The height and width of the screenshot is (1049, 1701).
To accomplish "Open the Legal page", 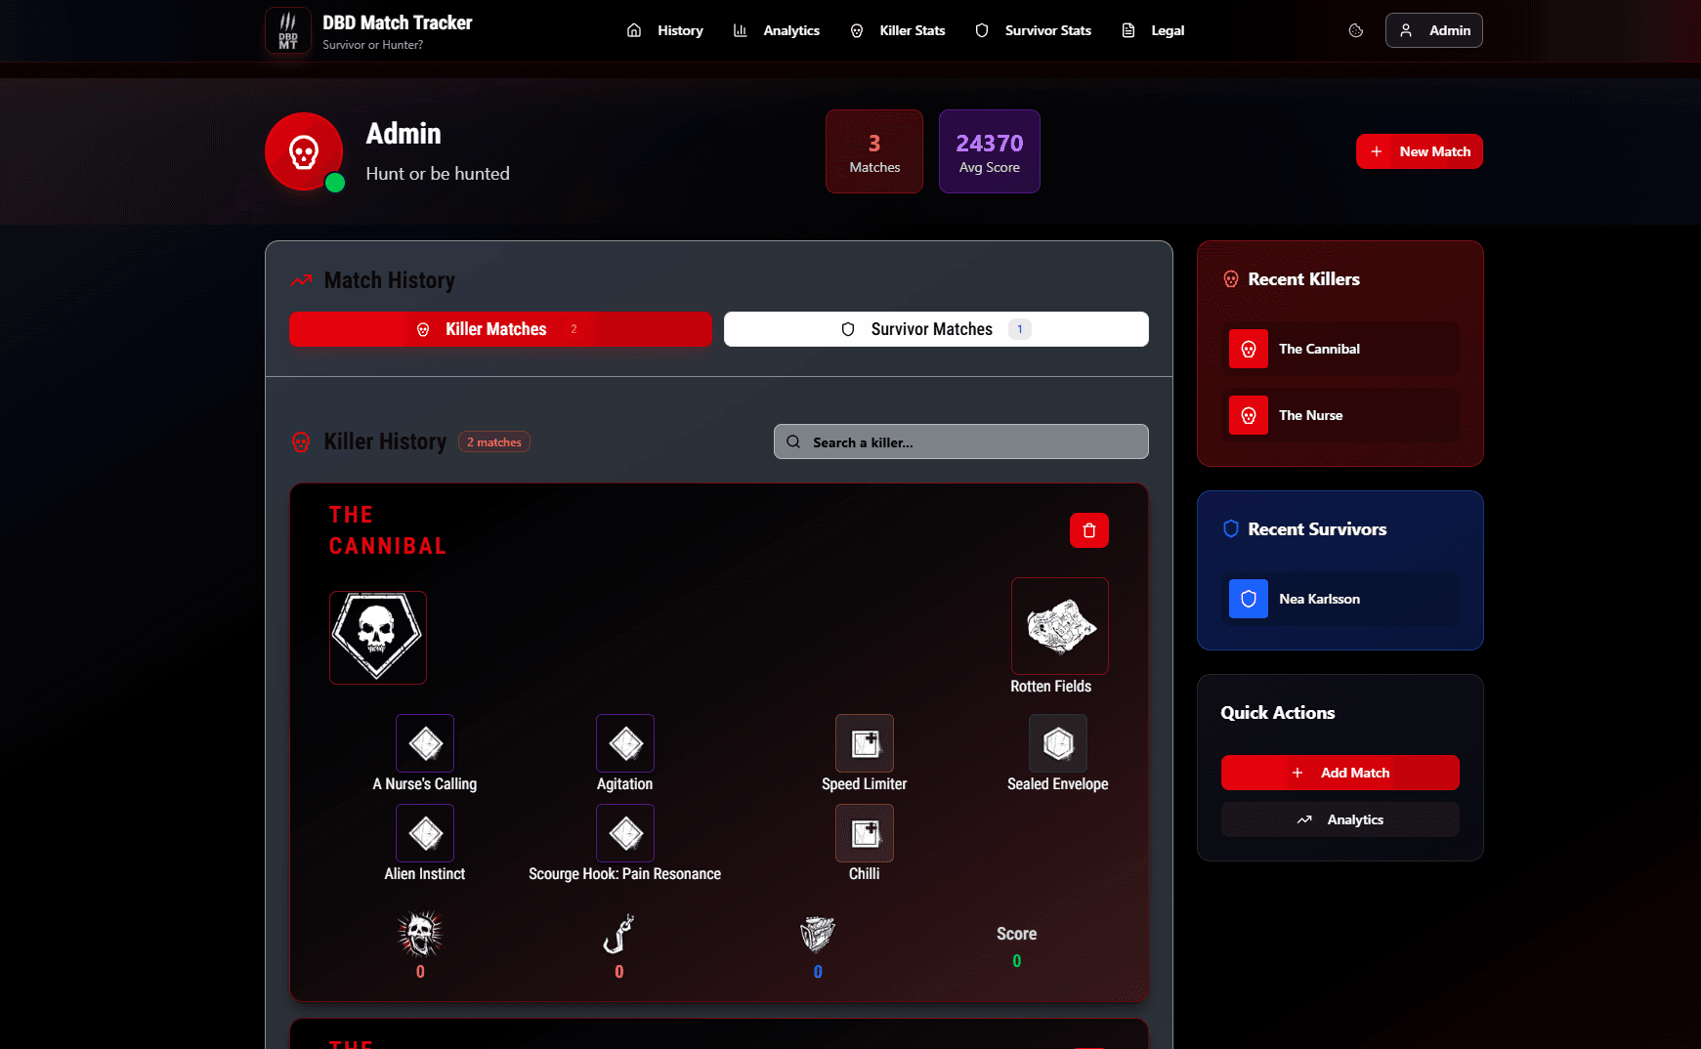I will pyautogui.click(x=1153, y=30).
